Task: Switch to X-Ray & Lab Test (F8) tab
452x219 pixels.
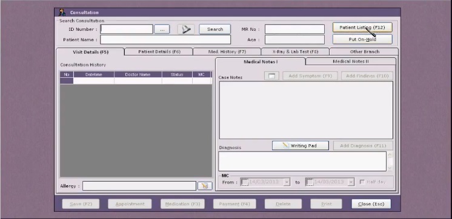Action: click(295, 52)
